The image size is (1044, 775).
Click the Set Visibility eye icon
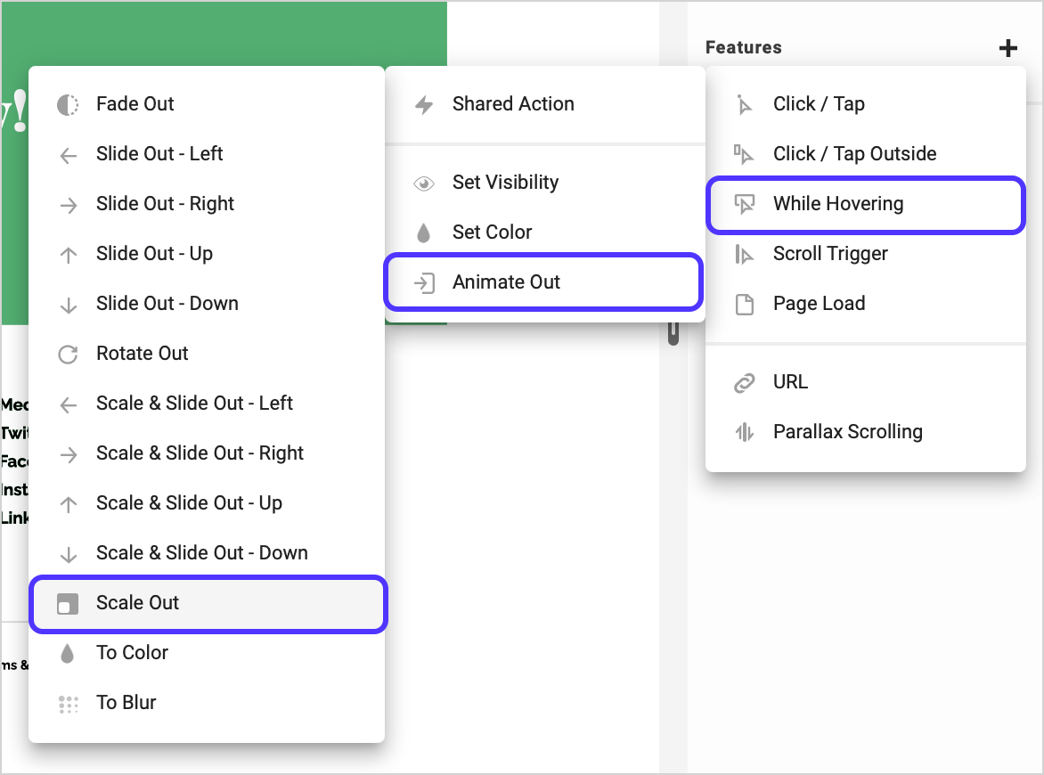click(x=424, y=183)
